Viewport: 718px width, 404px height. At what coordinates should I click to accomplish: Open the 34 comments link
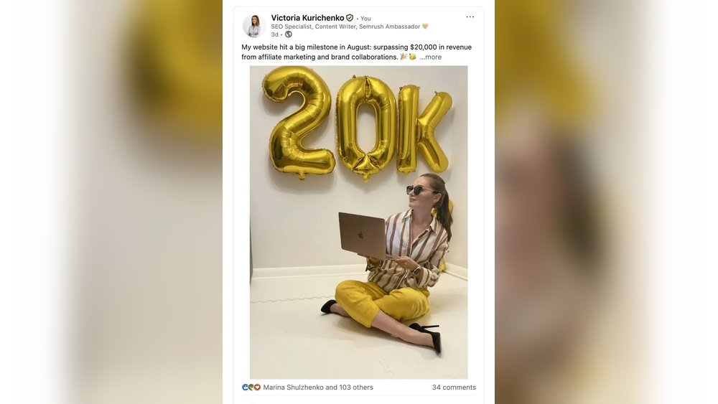[x=454, y=387]
